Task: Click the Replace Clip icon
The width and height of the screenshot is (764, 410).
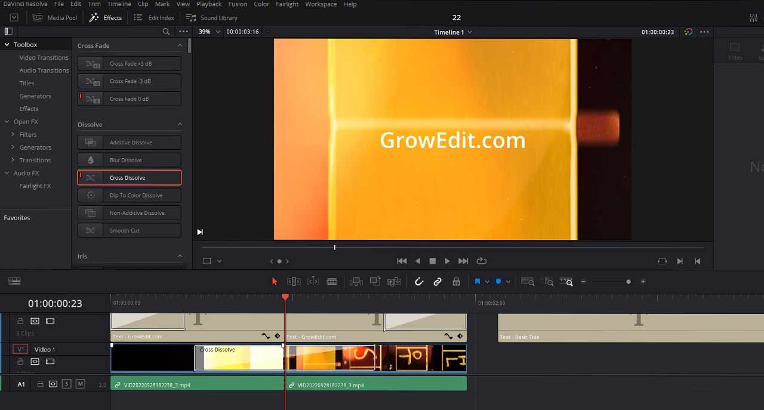Action: pos(394,282)
